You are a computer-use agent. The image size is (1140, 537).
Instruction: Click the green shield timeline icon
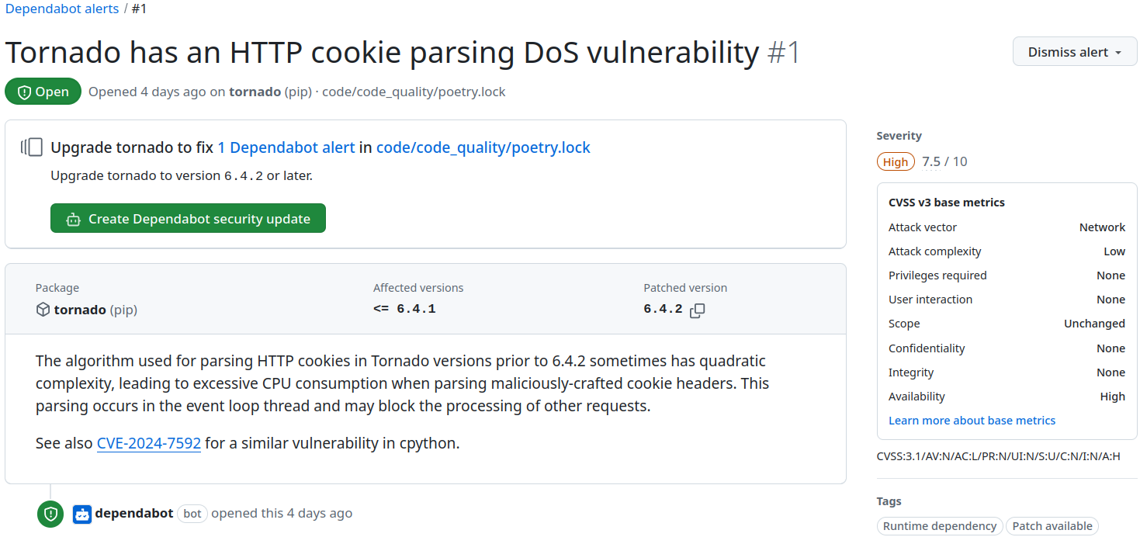coord(50,514)
